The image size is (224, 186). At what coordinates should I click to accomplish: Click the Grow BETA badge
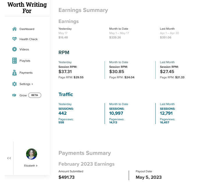(x=35, y=95)
